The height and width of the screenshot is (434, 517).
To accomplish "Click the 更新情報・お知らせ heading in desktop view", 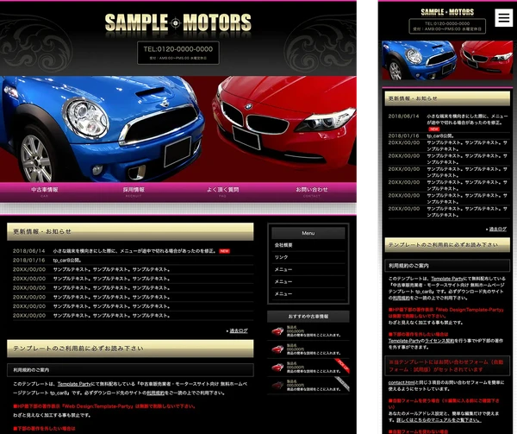I will coord(130,232).
